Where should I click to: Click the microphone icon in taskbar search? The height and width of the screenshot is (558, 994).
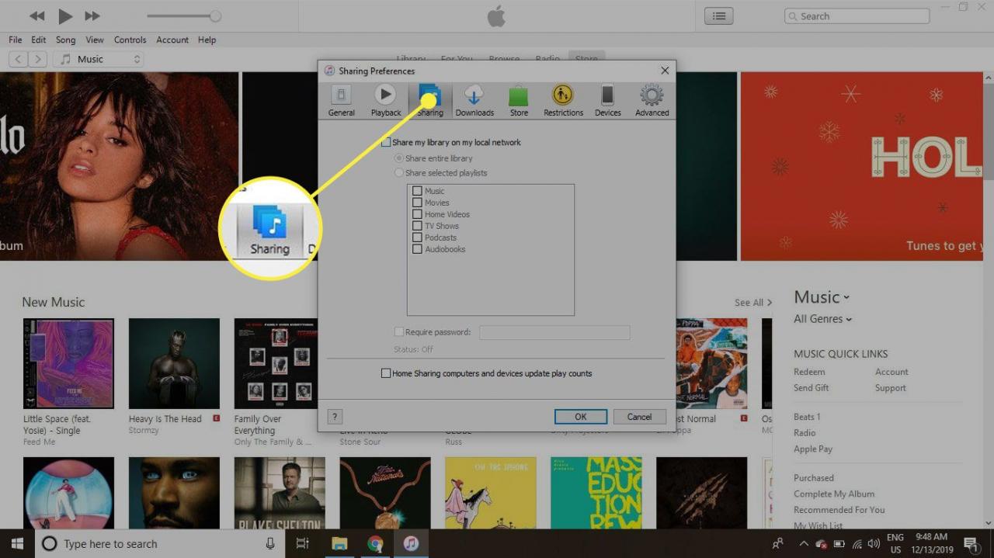pos(270,544)
